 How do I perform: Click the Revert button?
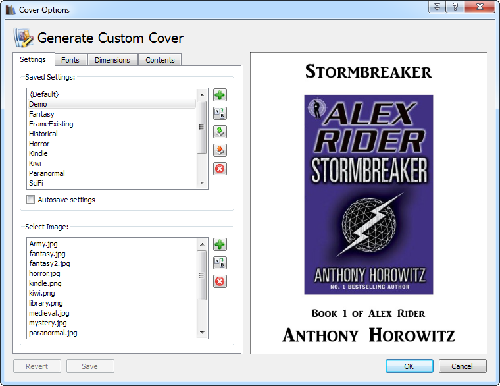pyautogui.click(x=37, y=366)
